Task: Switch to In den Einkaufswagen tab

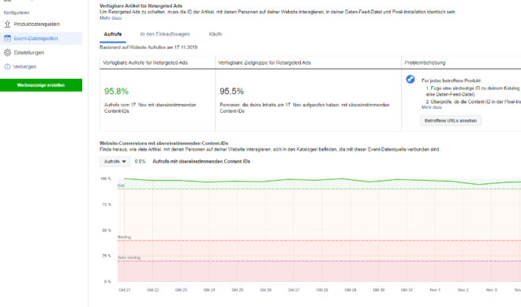Action: click(x=165, y=34)
